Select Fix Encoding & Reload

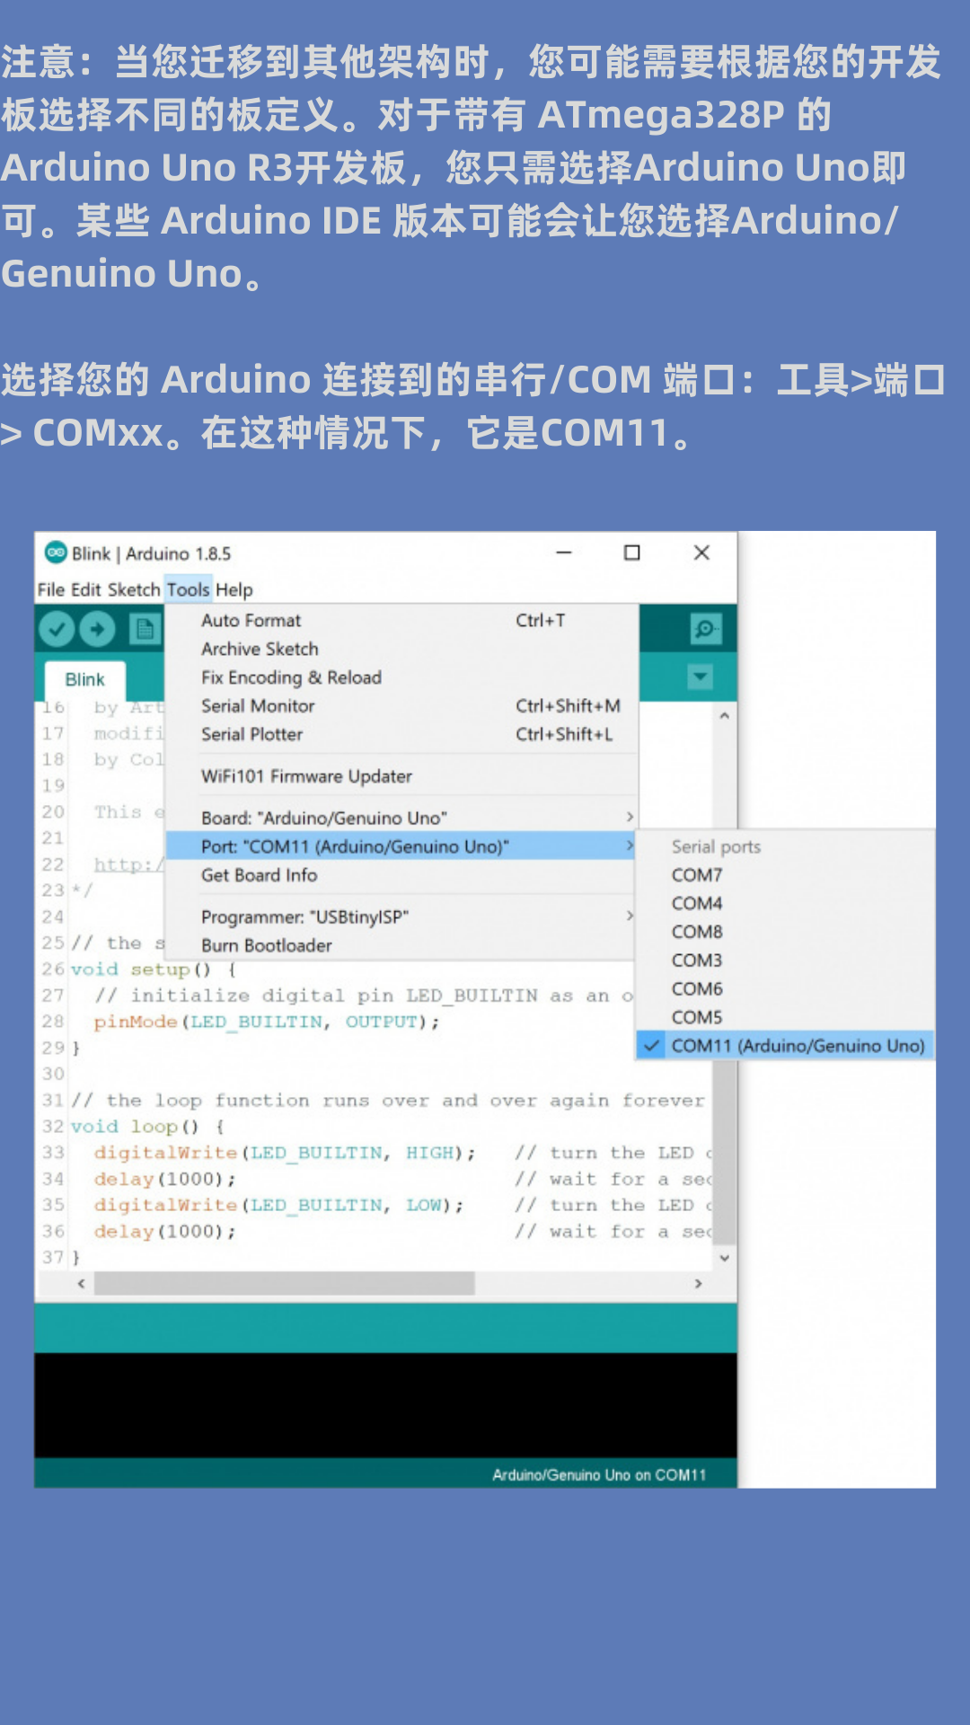pyautogui.click(x=402, y=677)
